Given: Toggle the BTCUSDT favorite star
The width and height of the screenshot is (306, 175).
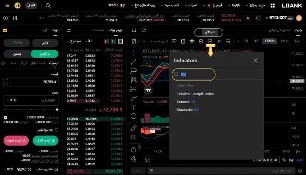Looking at the screenshot, I should pos(248,18).
